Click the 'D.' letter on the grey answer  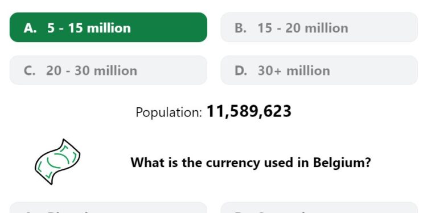coord(241,71)
